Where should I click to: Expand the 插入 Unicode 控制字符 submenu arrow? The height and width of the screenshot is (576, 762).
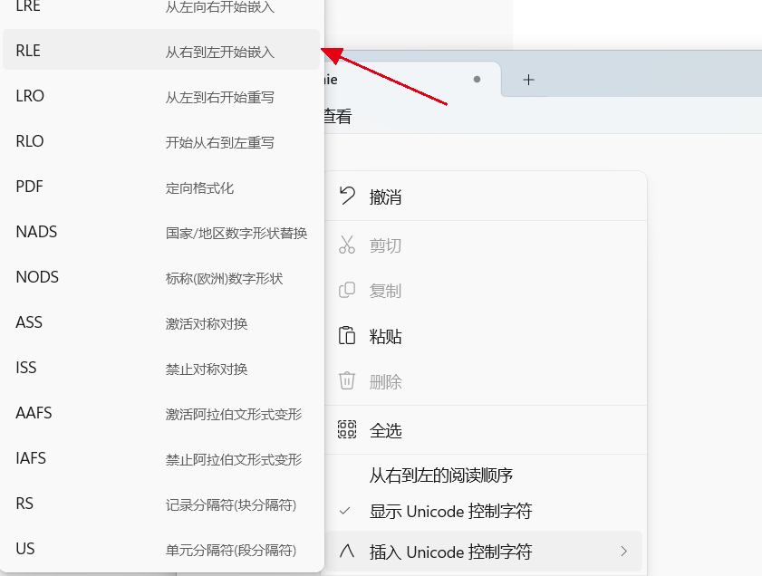tap(623, 551)
